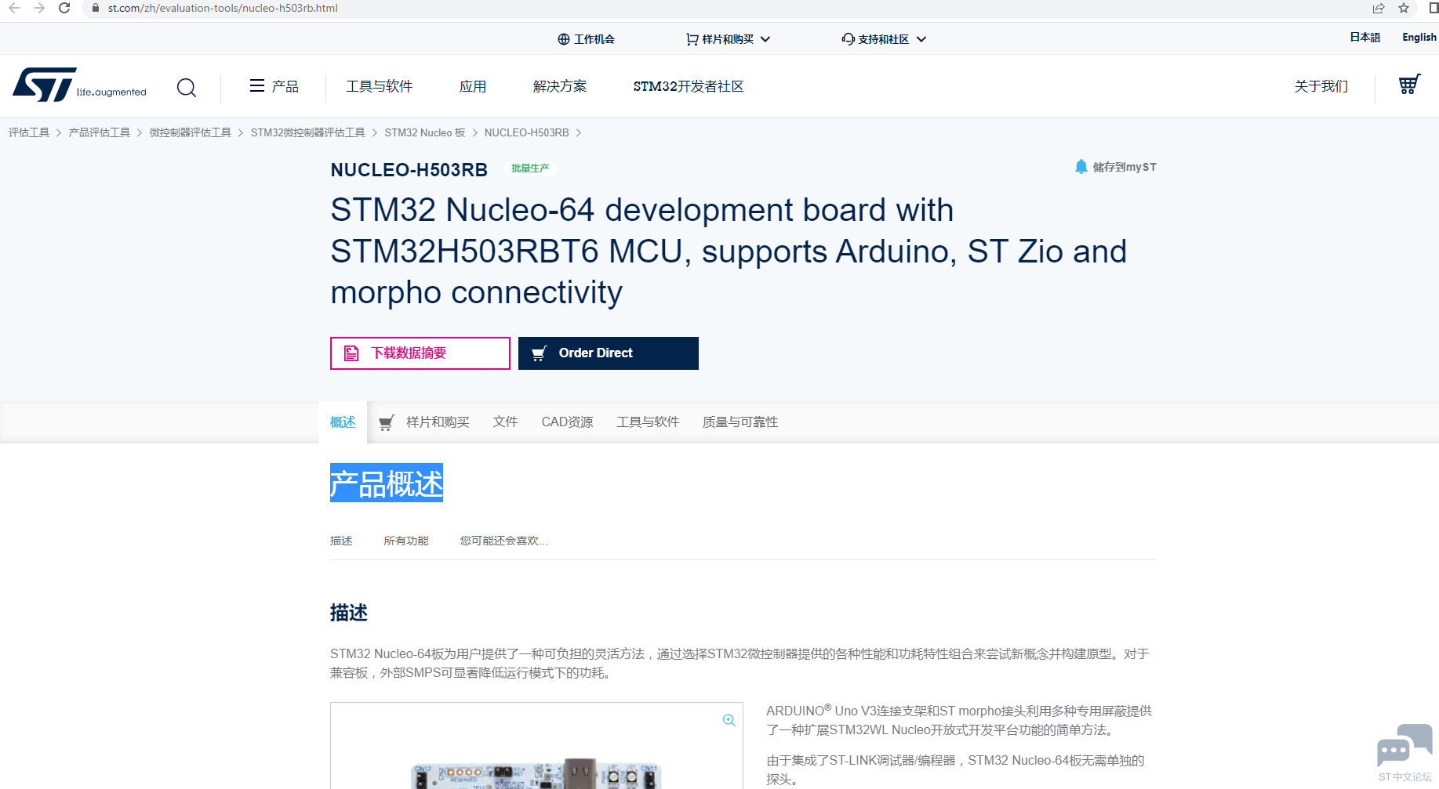This screenshot has width=1439, height=789.
Task: Jump to the 描述 section anchor
Action: pos(341,541)
